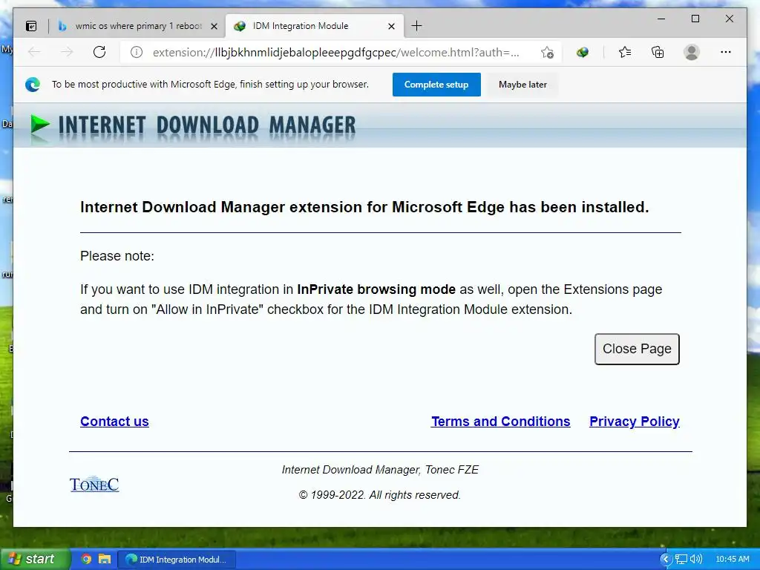Click 'Internet Download Manager, Tonec FZE' footer text

[381, 470]
